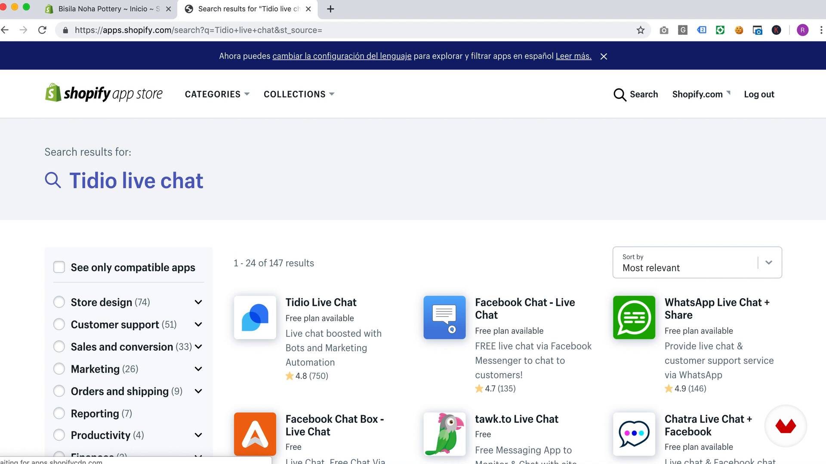Dismiss the Spanish language banner
Viewport: 826px width, 464px height.
coord(604,56)
